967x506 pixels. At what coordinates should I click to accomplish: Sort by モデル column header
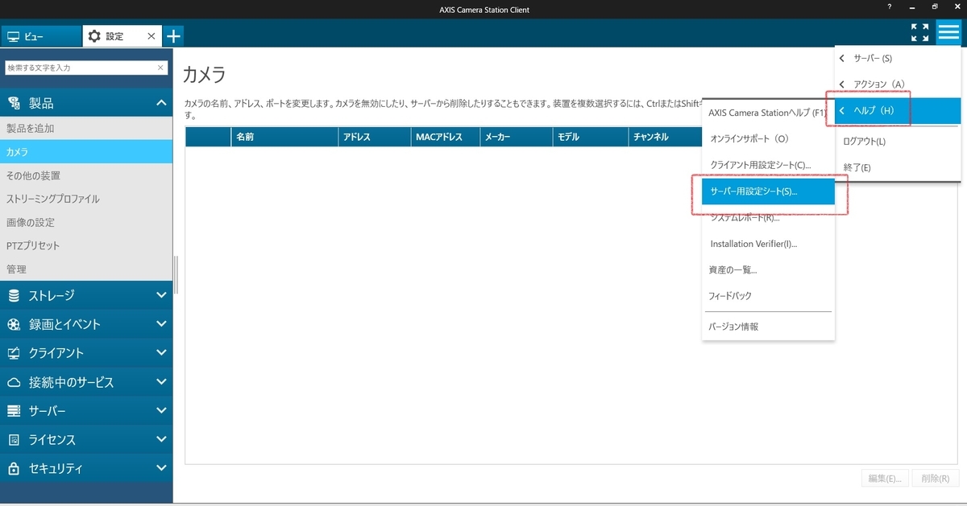point(591,137)
